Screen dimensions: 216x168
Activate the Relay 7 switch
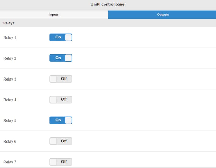click(61, 162)
